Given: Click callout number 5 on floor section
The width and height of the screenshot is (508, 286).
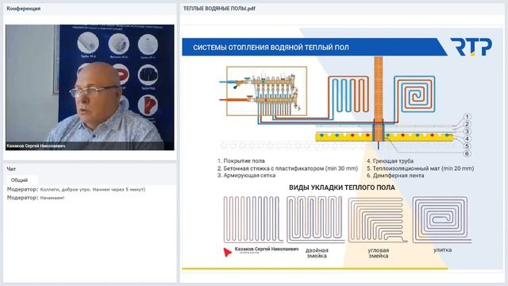Looking at the screenshot, I should pyautogui.click(x=467, y=146).
